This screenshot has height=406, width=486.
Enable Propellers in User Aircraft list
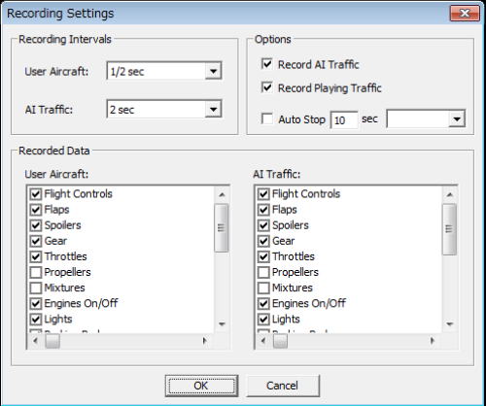point(36,272)
